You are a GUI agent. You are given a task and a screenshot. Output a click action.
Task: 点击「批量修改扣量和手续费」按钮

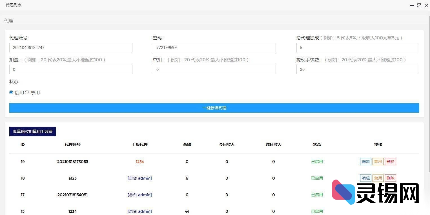(32, 132)
